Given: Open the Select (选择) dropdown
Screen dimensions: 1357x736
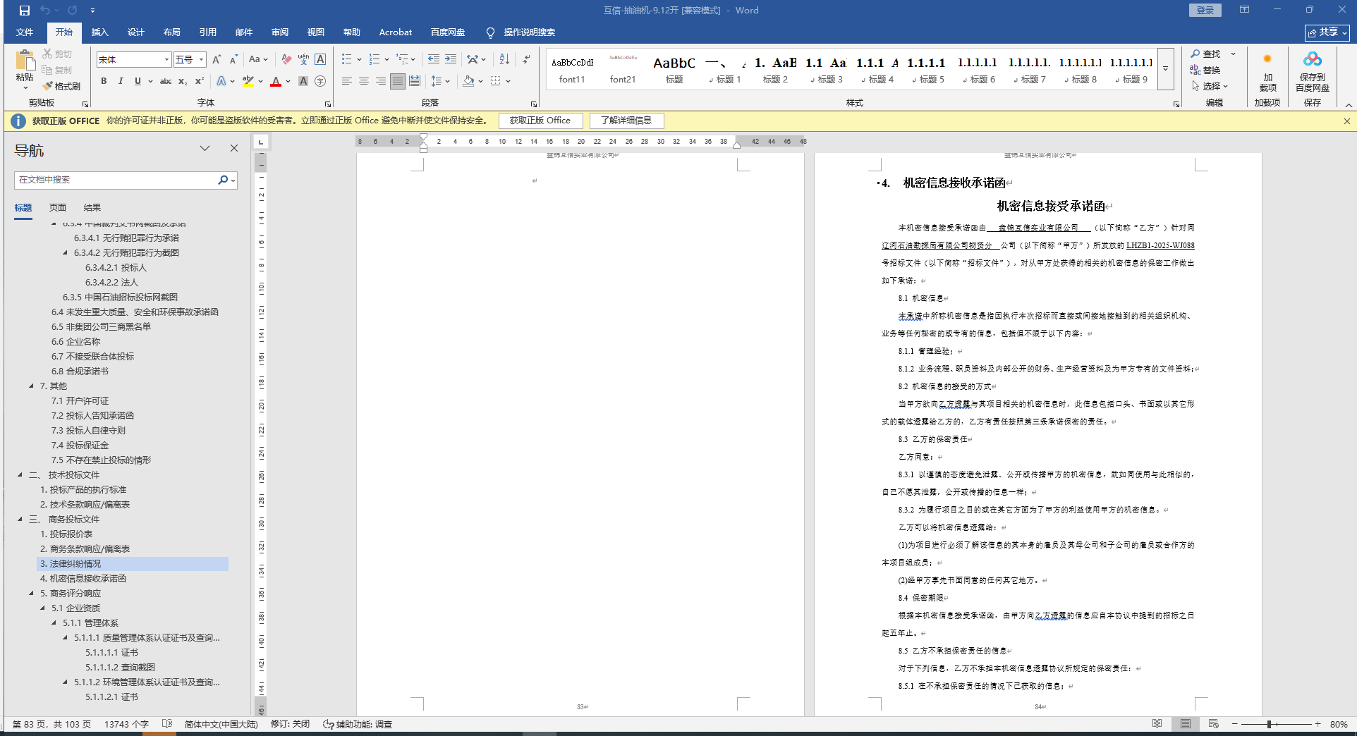Looking at the screenshot, I should tap(1210, 86).
